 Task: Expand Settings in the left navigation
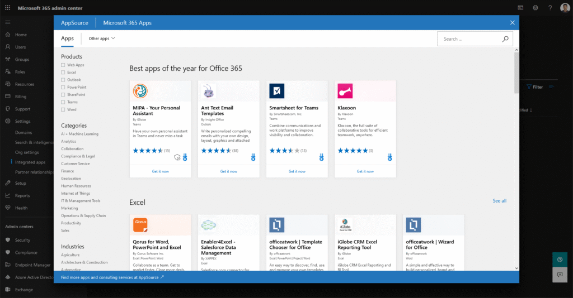coord(22,121)
